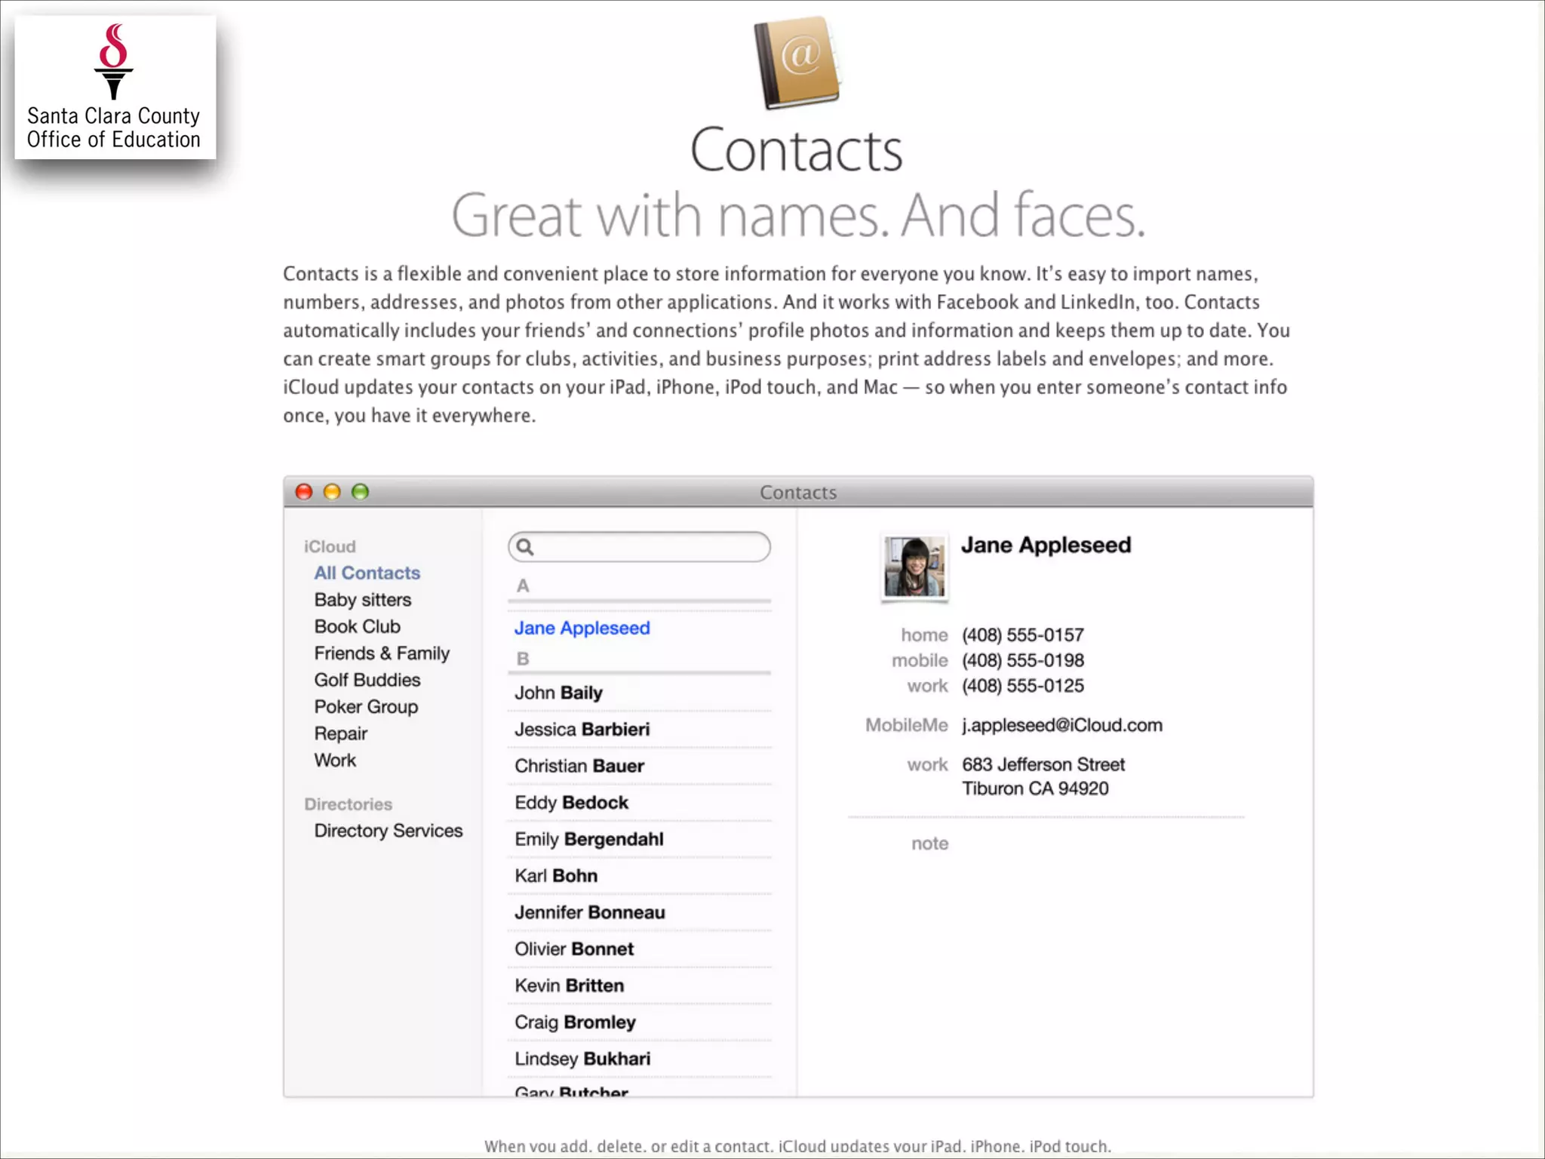Click Jane Appleseed's profile photo
This screenshot has width=1545, height=1159.
[914, 567]
